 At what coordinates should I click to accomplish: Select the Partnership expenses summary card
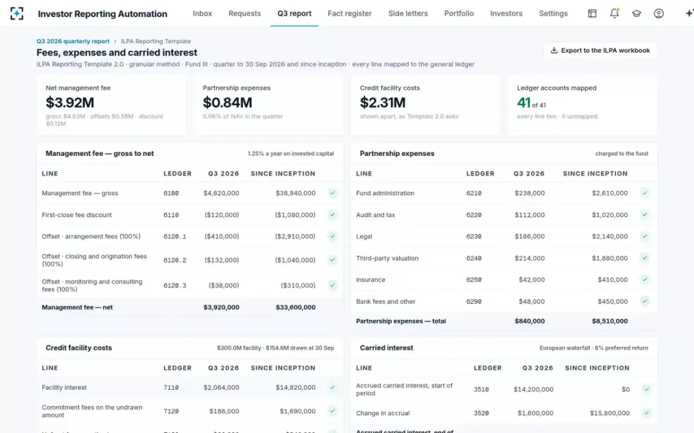pyautogui.click(x=268, y=105)
